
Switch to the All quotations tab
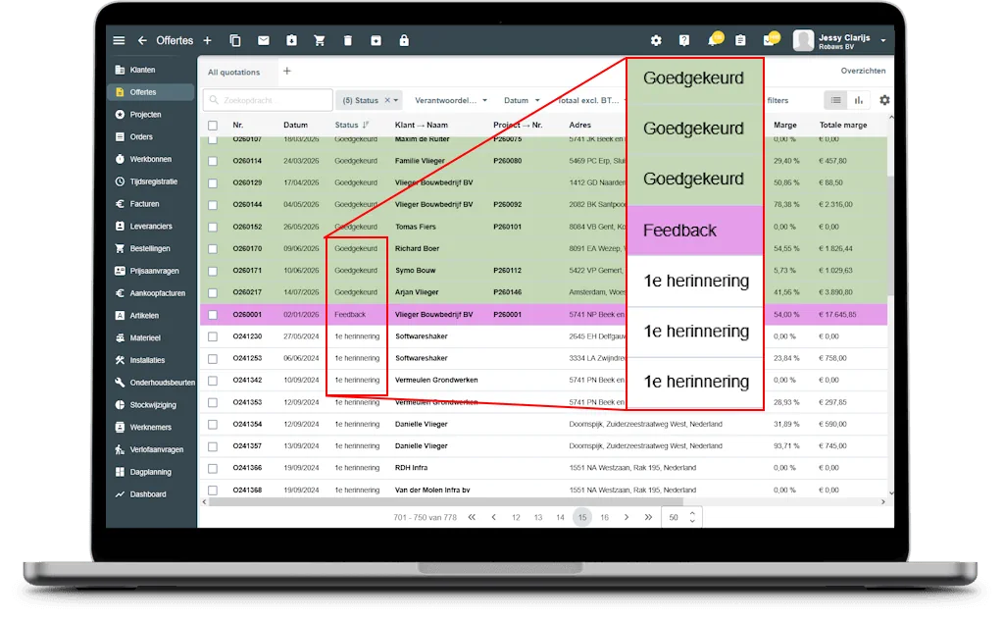tap(233, 73)
